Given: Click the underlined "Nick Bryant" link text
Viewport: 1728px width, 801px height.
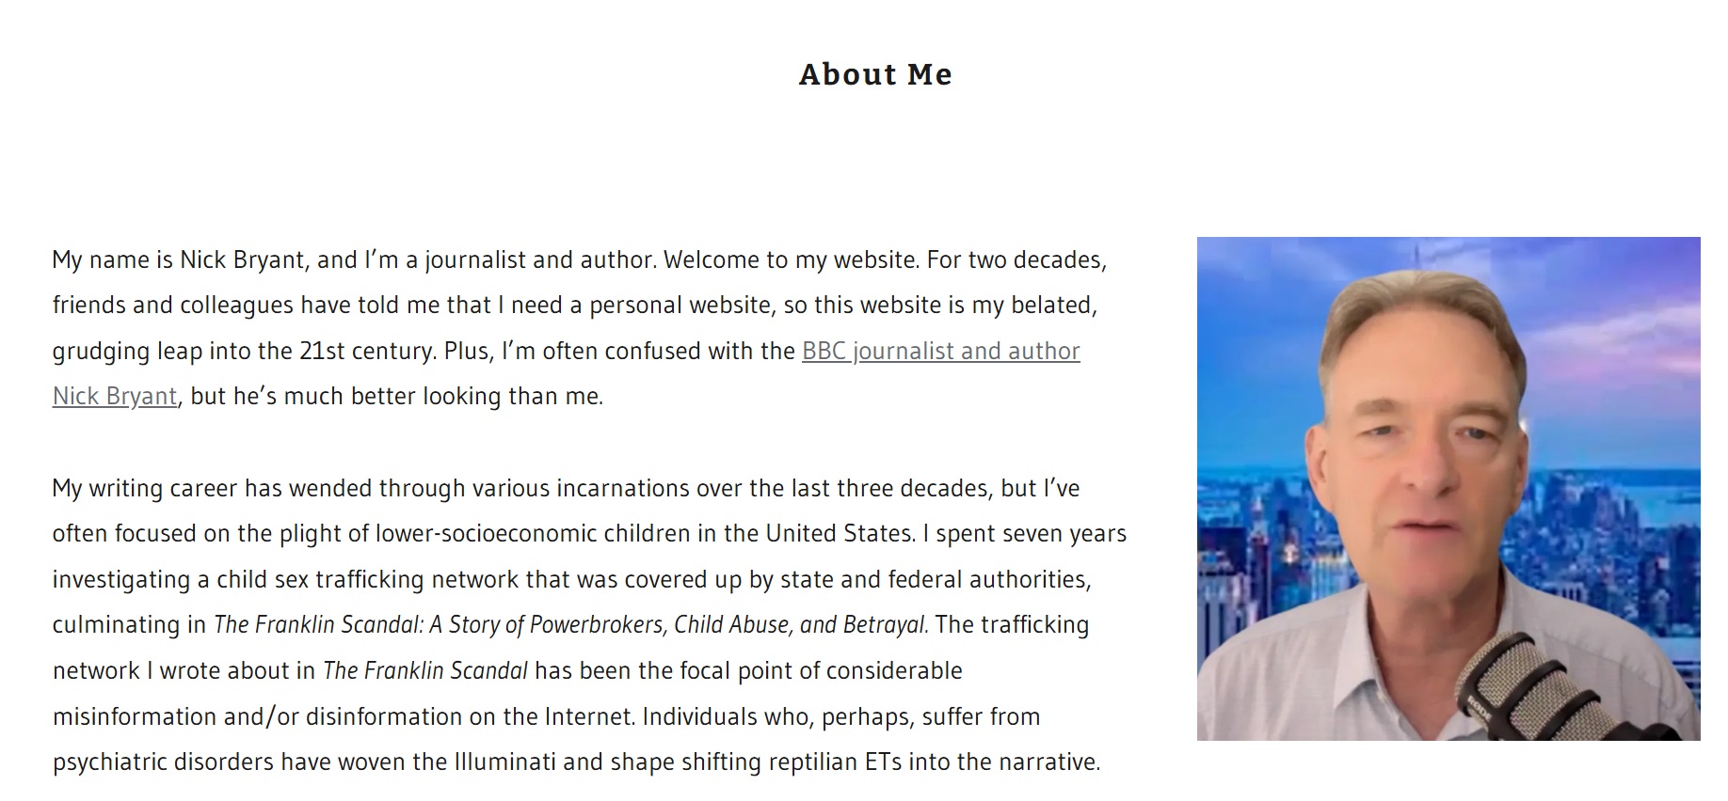Looking at the screenshot, I should tap(115, 397).
